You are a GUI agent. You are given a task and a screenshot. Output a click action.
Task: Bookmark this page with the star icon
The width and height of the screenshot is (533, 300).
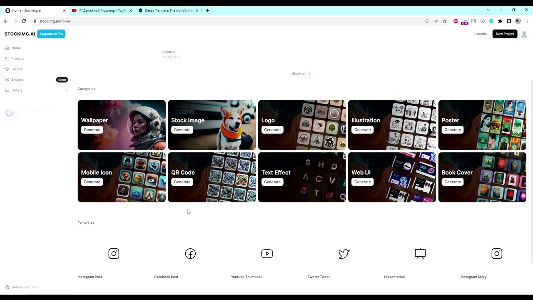click(x=445, y=21)
